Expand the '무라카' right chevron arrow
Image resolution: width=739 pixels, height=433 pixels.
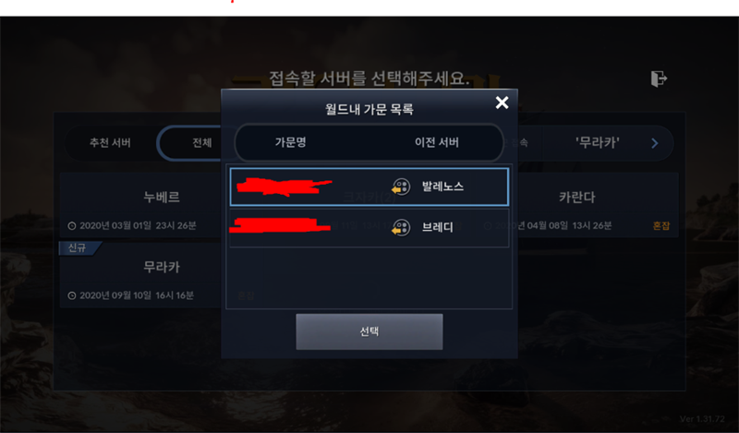tap(655, 143)
